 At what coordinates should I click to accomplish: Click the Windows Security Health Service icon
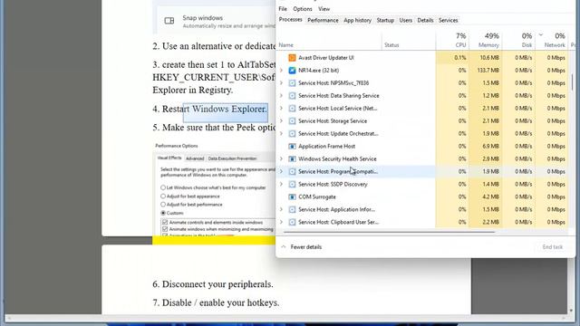click(292, 159)
